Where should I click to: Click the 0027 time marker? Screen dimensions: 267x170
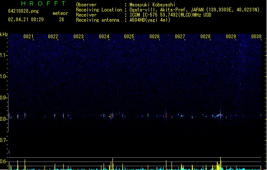click(x=180, y=37)
